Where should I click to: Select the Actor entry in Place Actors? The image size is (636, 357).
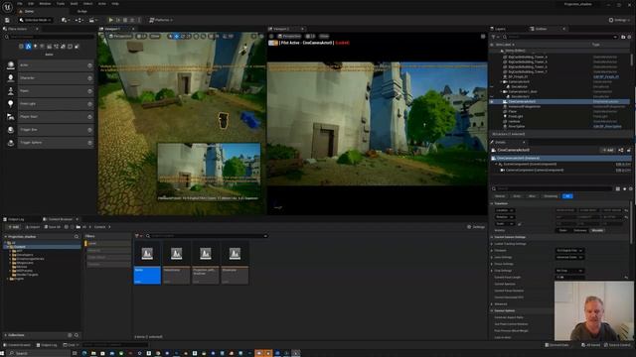[56, 65]
